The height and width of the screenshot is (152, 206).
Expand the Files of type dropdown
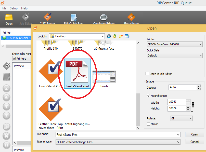click(178, 142)
